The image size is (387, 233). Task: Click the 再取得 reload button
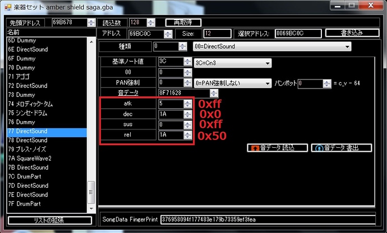(183, 22)
